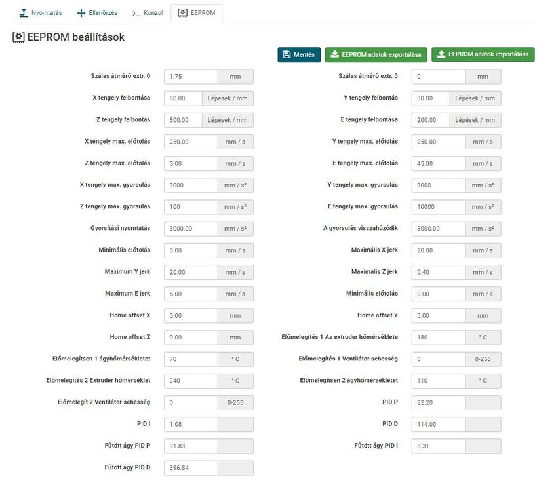
Task: Edit Előmelegítés 1 Ventilátor sebesség value
Action: pos(438,359)
